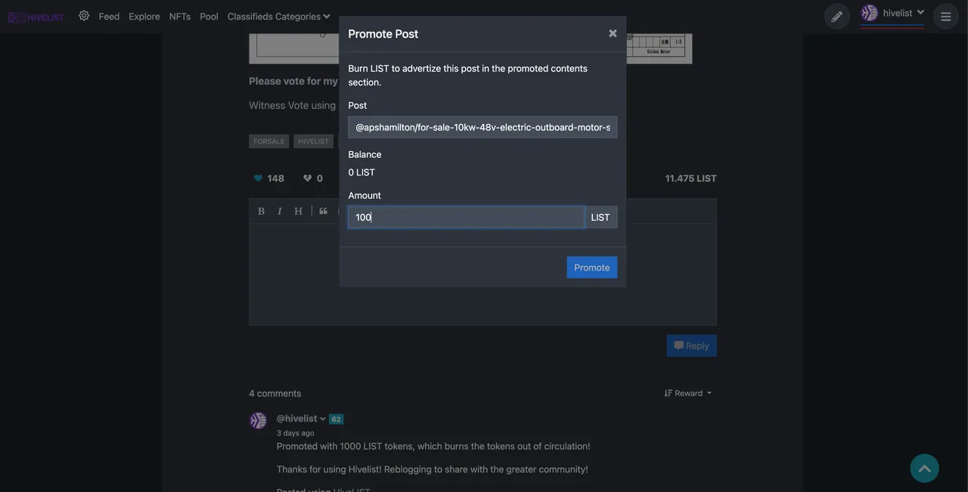Viewport: 968px width, 492px height.
Task: Click the '3 days ago' comment timestamp
Action: tap(296, 433)
